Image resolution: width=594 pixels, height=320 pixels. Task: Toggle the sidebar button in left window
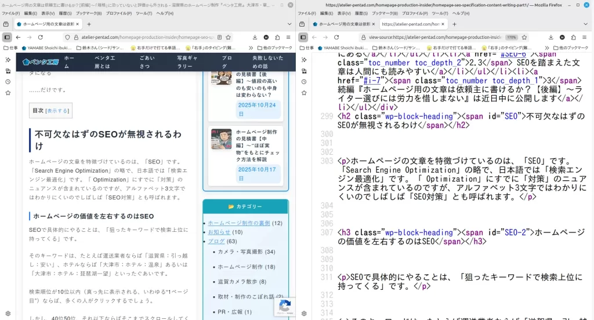7,37
